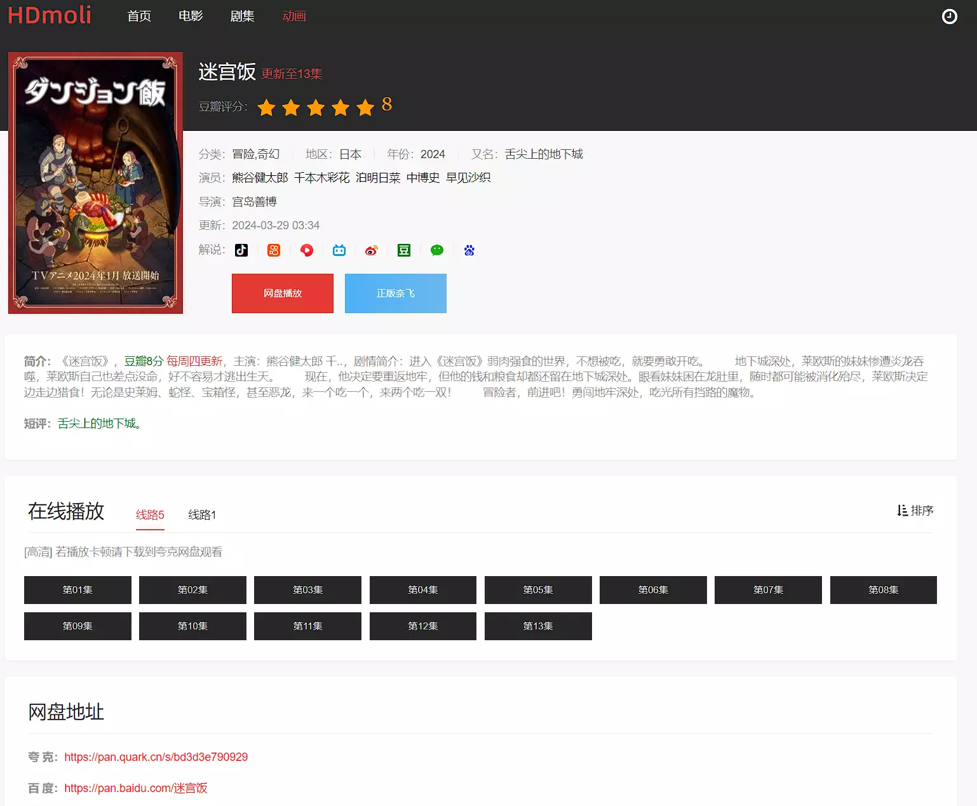Screen dimensions: 977x806
Task: Click the WeChat icon
Action: (437, 250)
